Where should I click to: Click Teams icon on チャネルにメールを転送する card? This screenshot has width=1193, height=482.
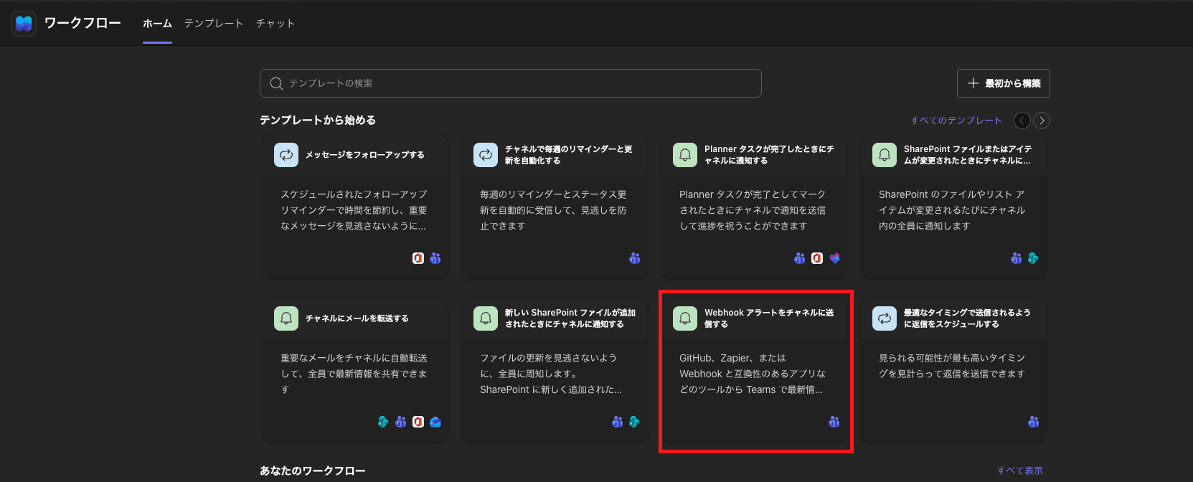(401, 422)
